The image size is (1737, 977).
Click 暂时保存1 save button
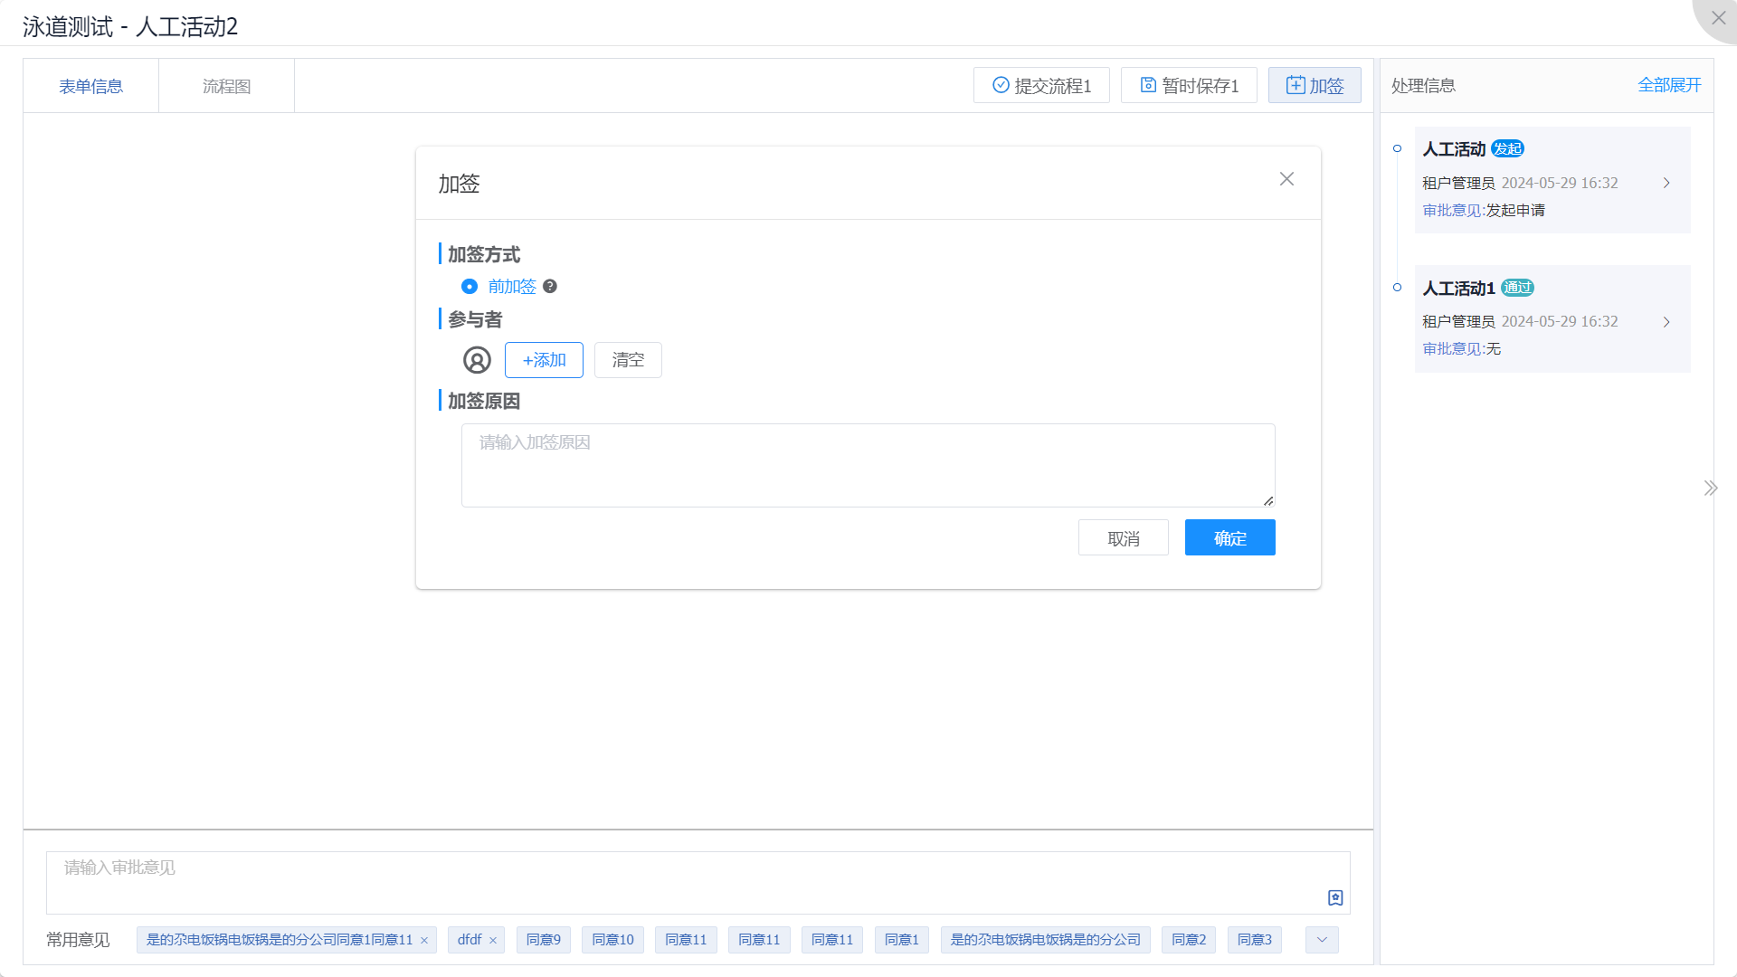[1189, 85]
